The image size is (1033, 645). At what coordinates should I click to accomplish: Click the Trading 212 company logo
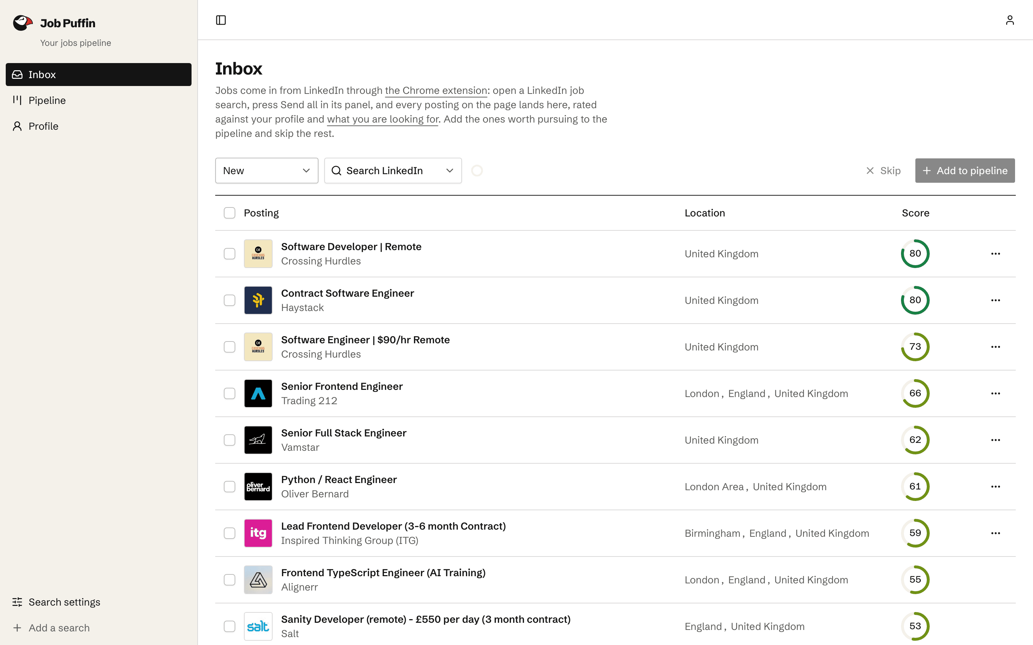(x=258, y=393)
